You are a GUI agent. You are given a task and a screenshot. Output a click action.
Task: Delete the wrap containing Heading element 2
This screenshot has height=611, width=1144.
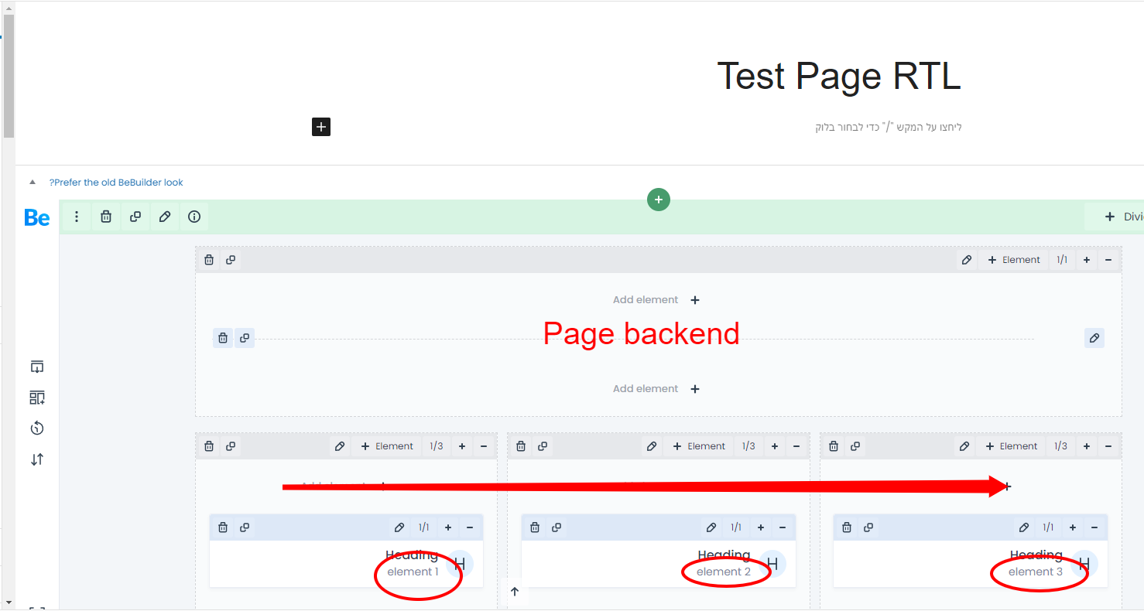coord(521,446)
